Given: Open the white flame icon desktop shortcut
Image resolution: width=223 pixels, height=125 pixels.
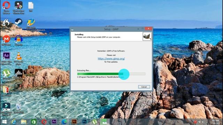Looking at the screenshot, I should click(x=6, y=24).
